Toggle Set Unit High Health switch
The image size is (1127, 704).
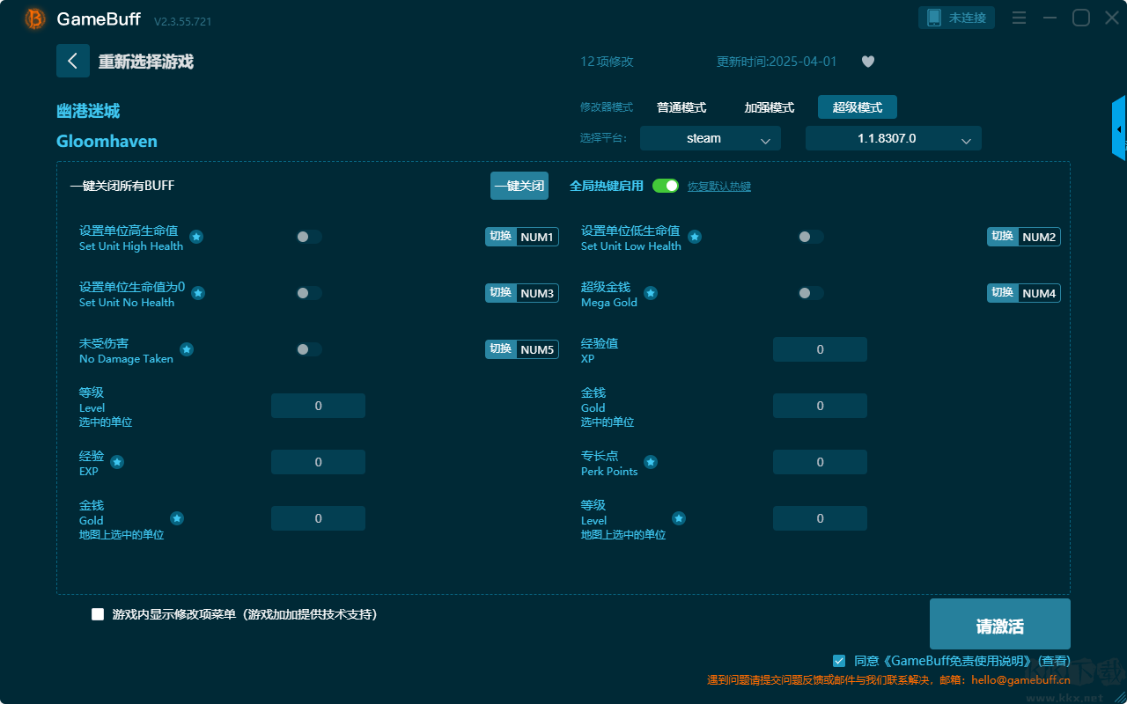point(309,237)
